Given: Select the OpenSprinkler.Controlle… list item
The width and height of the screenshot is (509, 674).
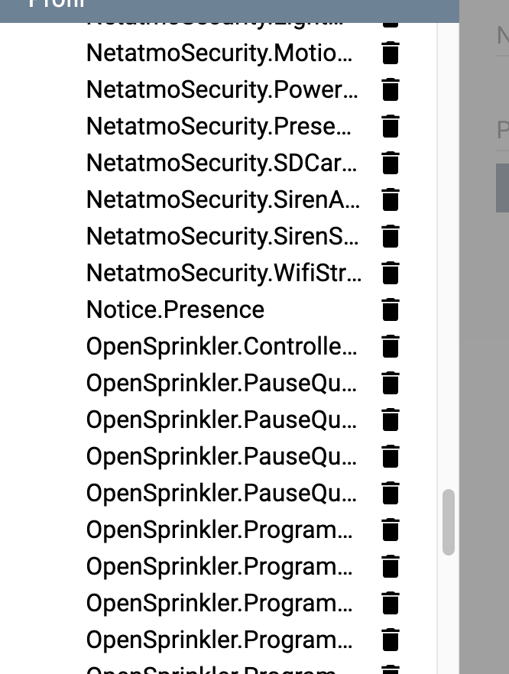Looking at the screenshot, I should pos(222,346).
